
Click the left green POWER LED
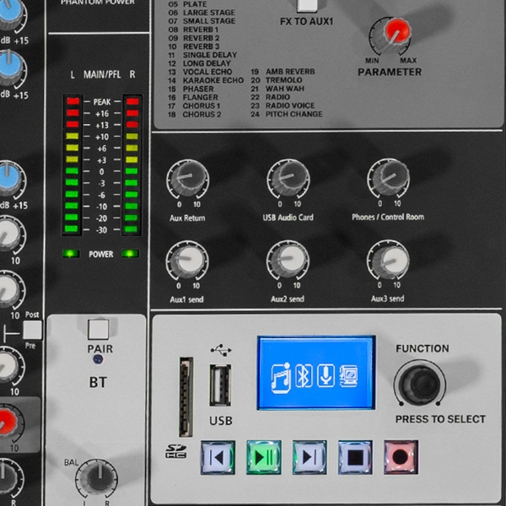pyautogui.click(x=71, y=254)
